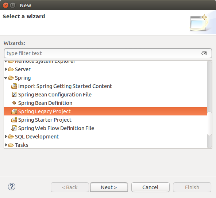
Task: Click the Finish button
Action: tap(192, 187)
